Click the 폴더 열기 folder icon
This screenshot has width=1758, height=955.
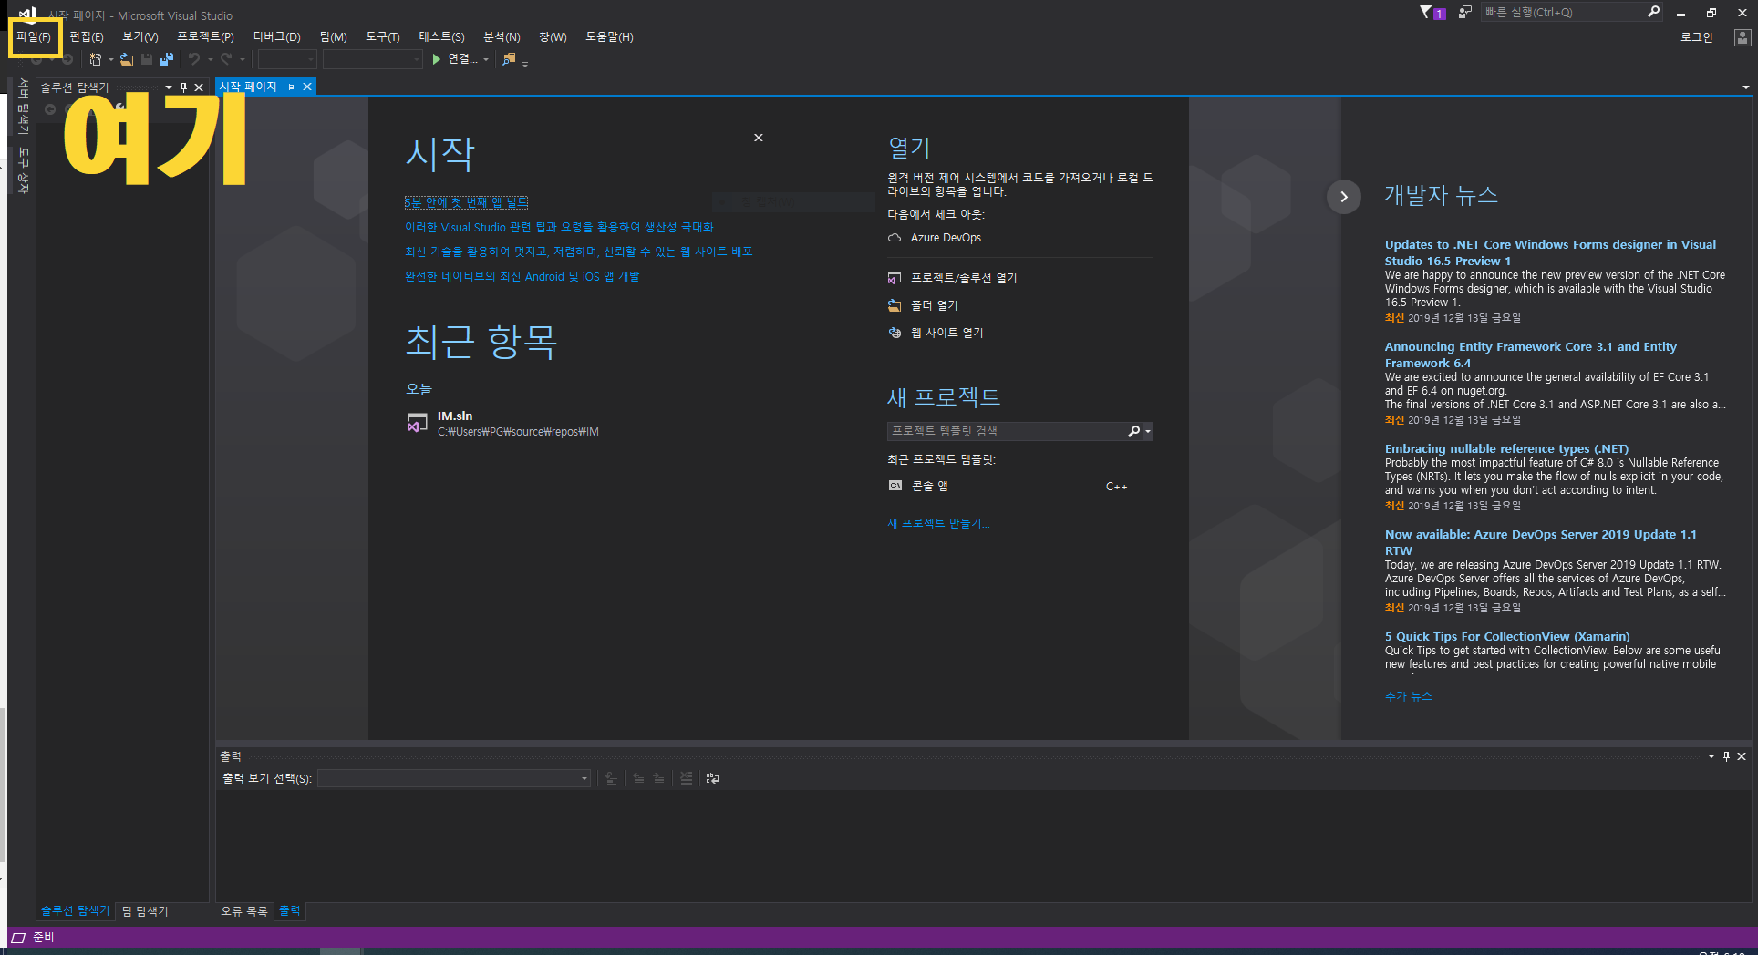point(895,305)
